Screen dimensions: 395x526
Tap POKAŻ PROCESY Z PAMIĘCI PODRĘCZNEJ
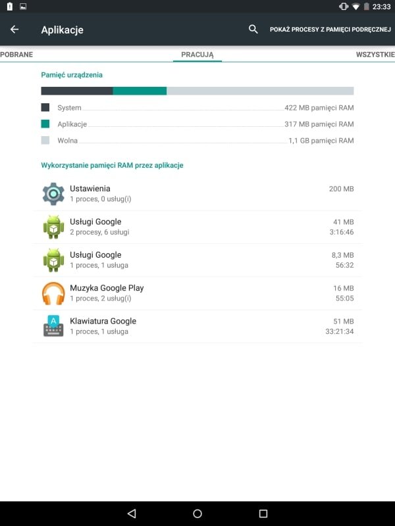pyautogui.click(x=330, y=30)
